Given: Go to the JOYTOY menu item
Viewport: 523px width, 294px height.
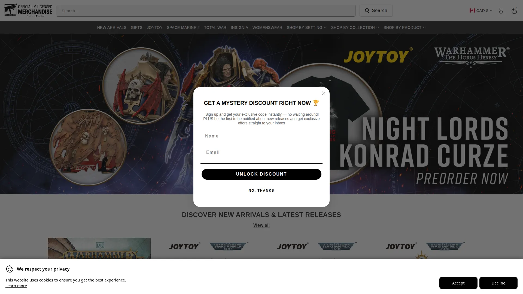Looking at the screenshot, I should [154, 27].
